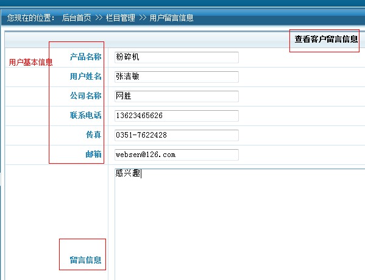
Task: Click the 留言信息 label
Action: pyautogui.click(x=86, y=260)
